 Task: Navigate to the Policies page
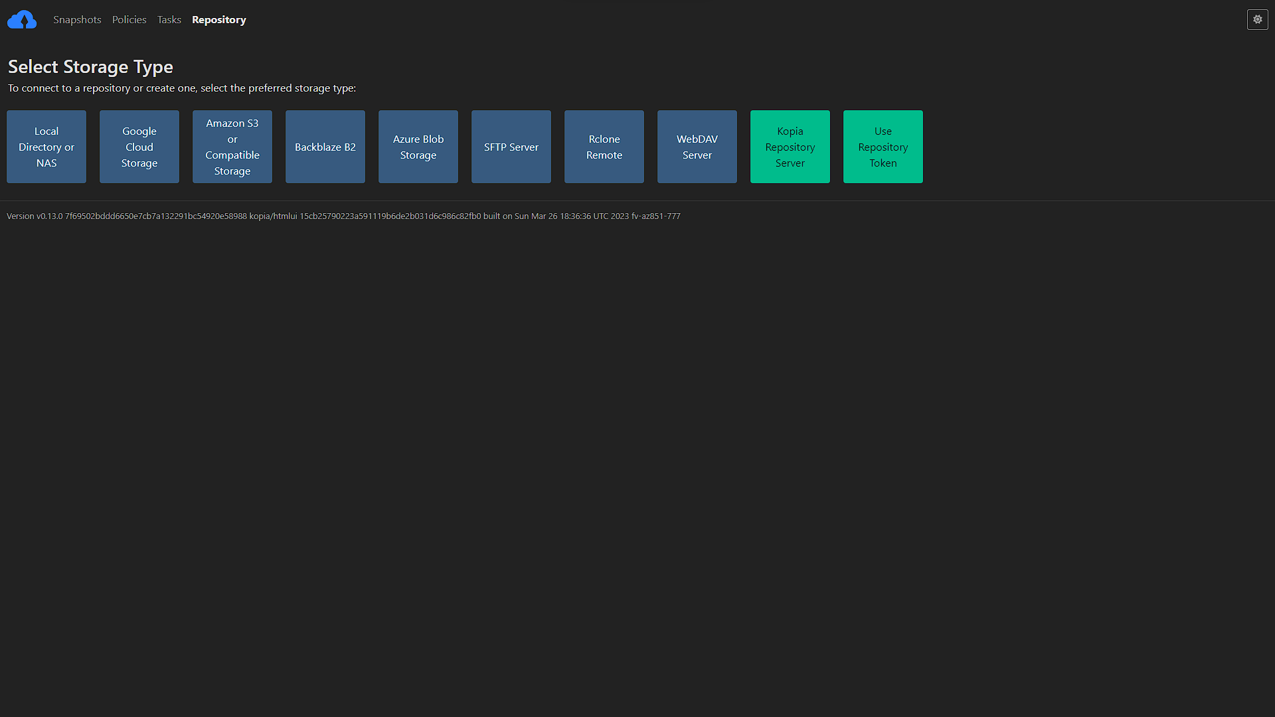click(129, 19)
